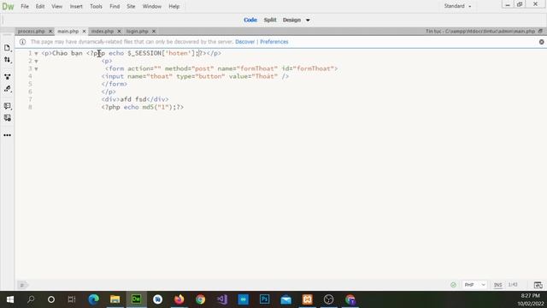Switch to Design view
The height and width of the screenshot is (308, 547).
[x=291, y=20]
